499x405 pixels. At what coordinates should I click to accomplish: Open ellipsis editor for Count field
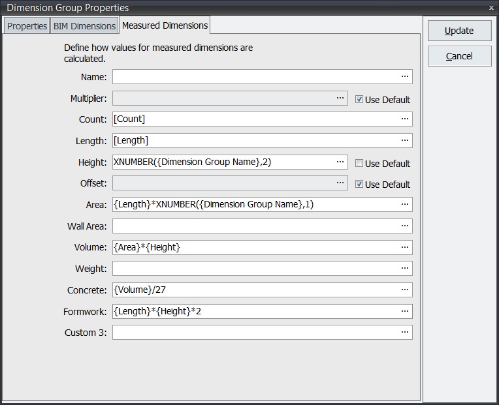point(405,119)
